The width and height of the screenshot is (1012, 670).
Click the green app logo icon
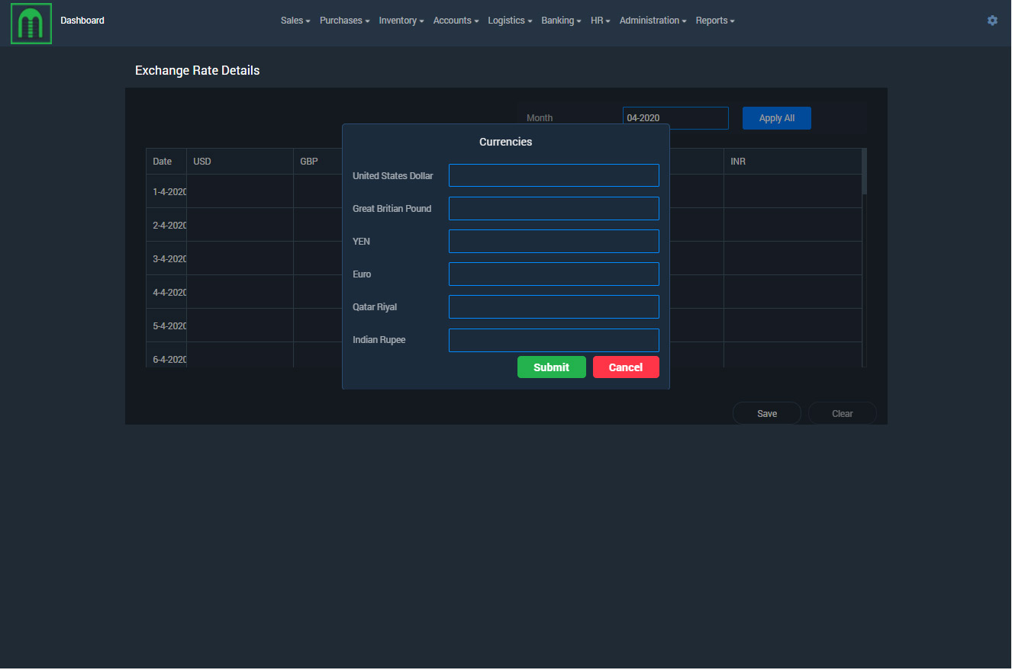31,24
